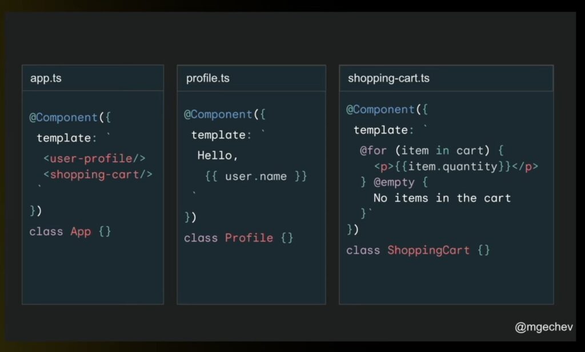
Task: Select @Component({ line in app.ts panel
Action: point(70,118)
